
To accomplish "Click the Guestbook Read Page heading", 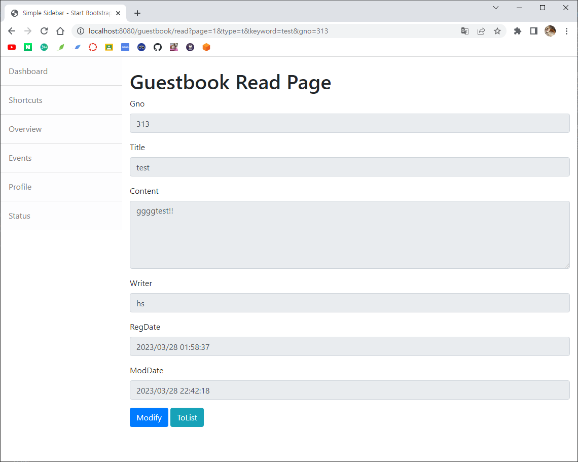I will (230, 82).
